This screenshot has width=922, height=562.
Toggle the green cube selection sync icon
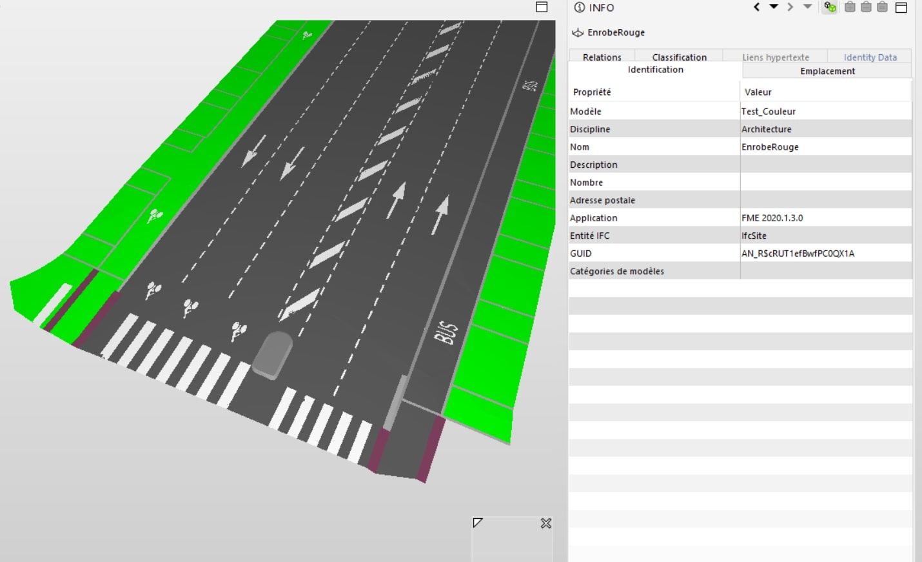[x=830, y=7]
